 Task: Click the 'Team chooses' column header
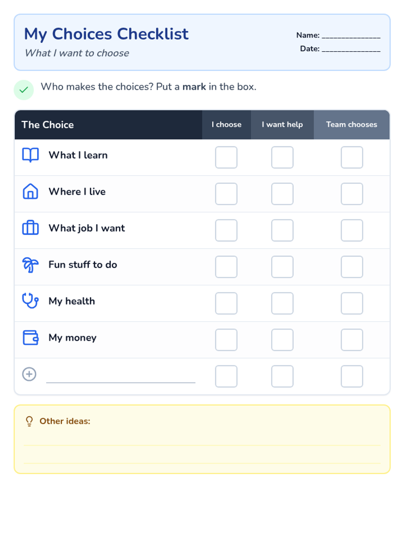351,125
